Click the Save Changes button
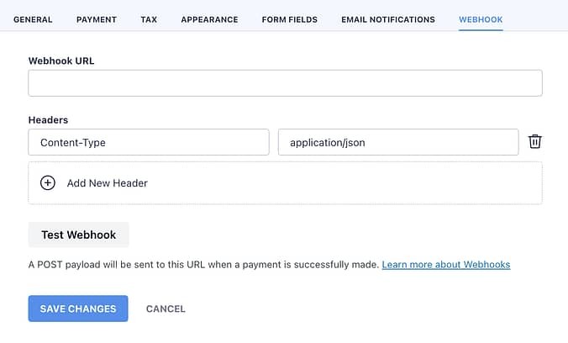 click(x=78, y=309)
